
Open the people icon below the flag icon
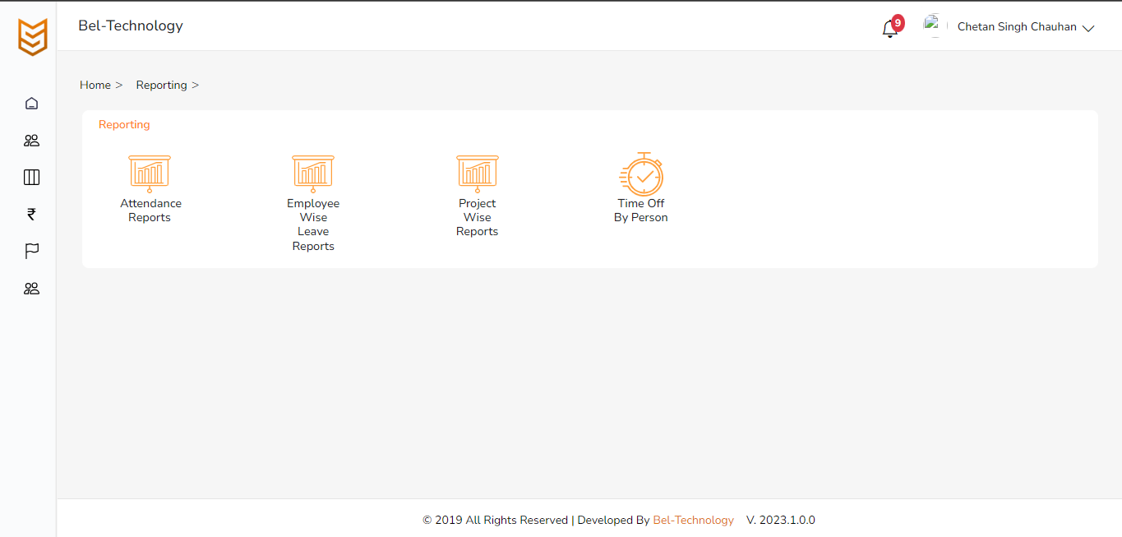click(31, 289)
